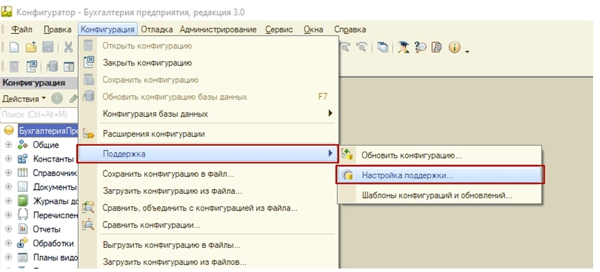Screen dimensions: 600x272
Task: Select the БухгалтерияПредприятия root tree item
Action: (x=48, y=131)
